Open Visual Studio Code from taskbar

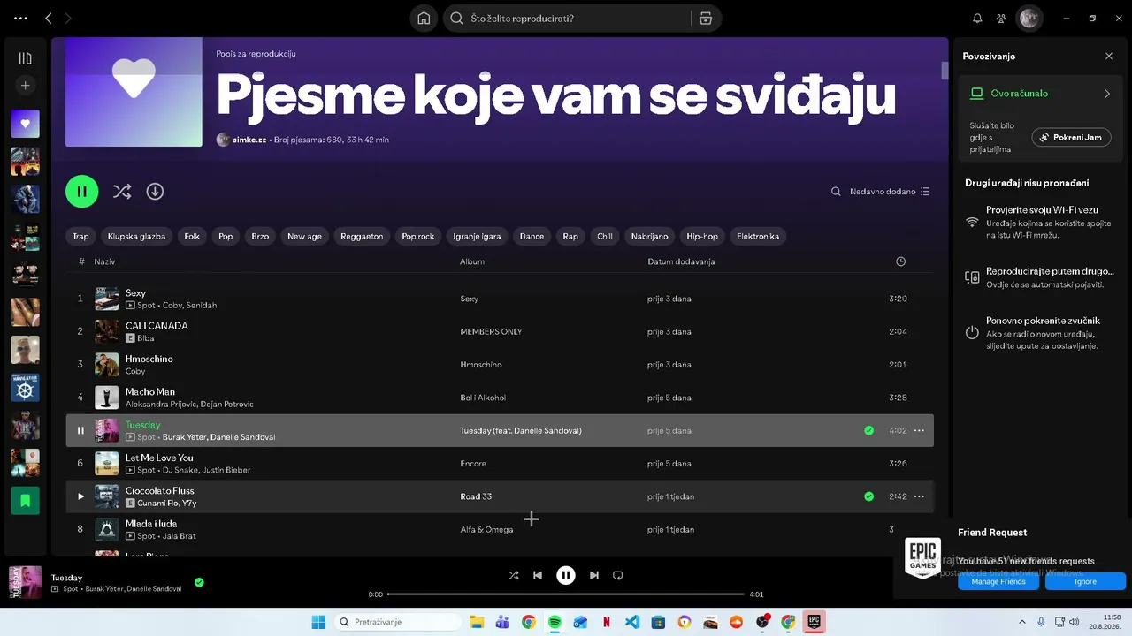point(632,622)
